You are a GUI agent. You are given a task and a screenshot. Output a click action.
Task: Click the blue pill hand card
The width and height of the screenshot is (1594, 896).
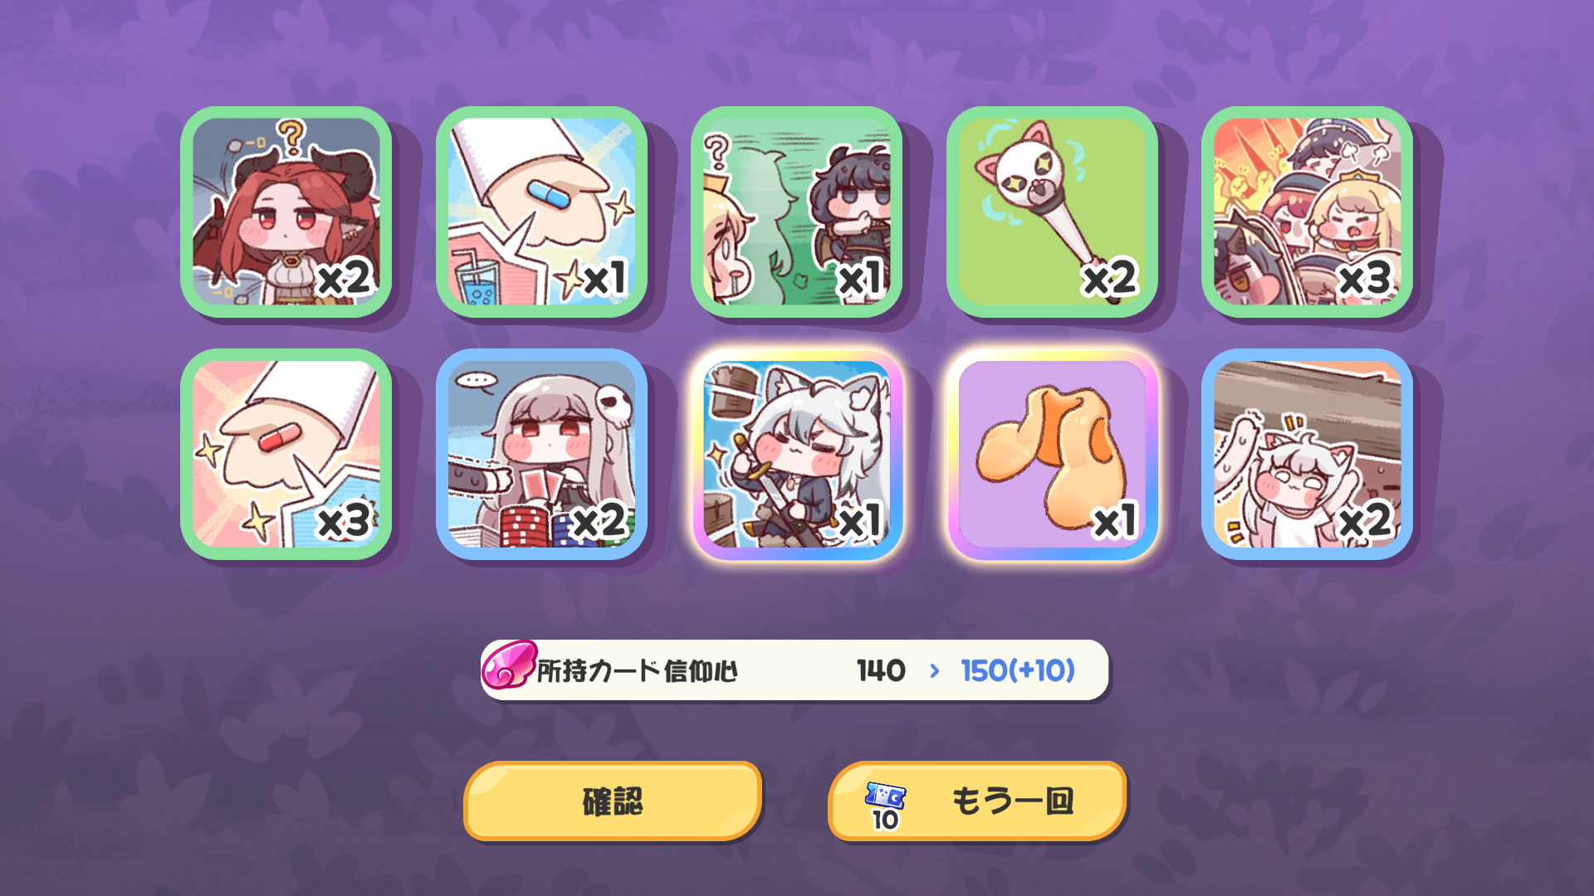coord(541,212)
